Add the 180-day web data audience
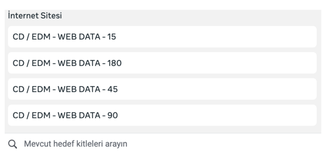The image size is (326, 163). click(162, 63)
